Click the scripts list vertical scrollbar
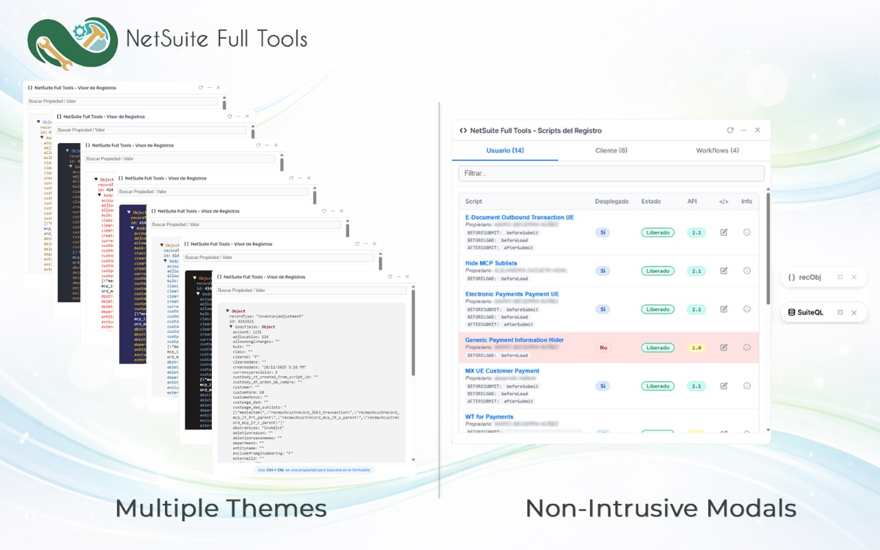The width and height of the screenshot is (880, 550). click(768, 250)
